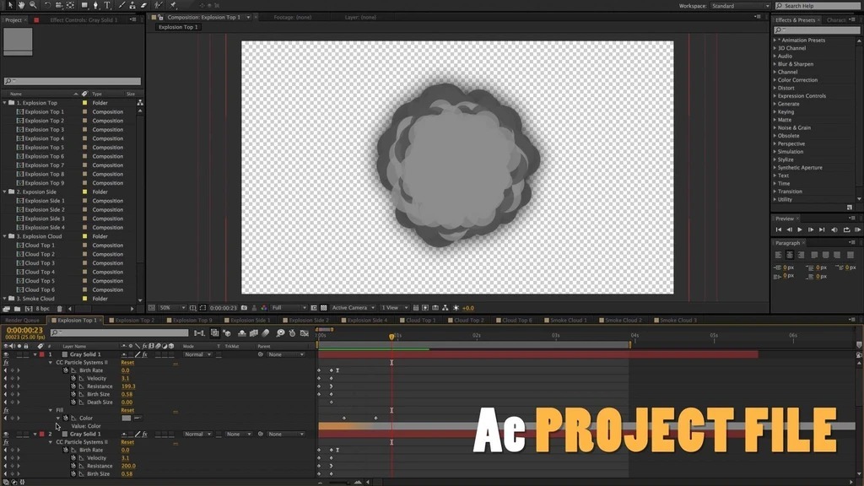Select the Pen tool in the toolbar
The image size is (864, 486).
95,5
